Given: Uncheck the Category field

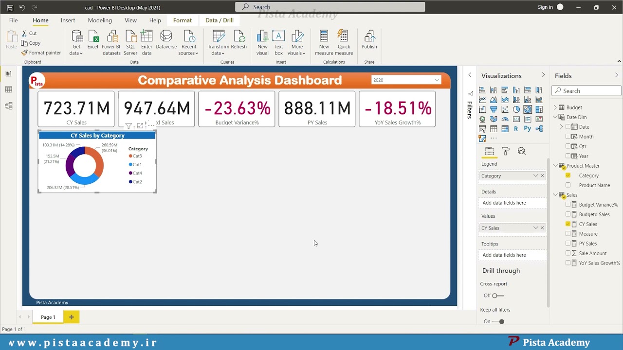Looking at the screenshot, I should click(x=568, y=175).
